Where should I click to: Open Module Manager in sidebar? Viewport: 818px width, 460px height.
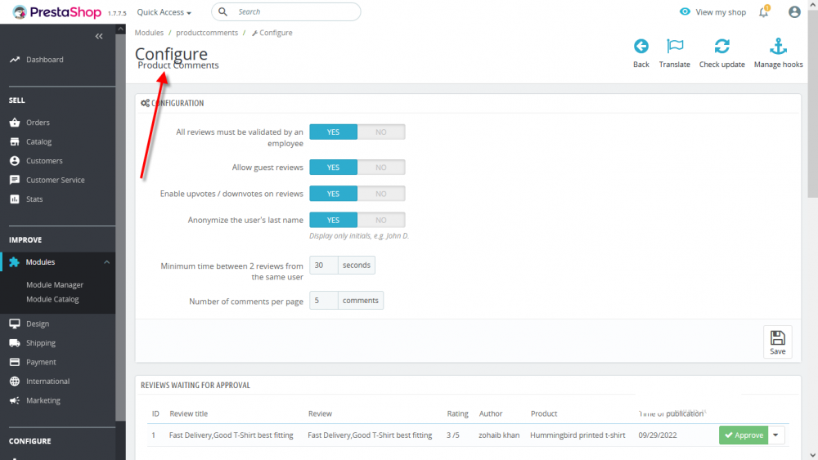55,285
